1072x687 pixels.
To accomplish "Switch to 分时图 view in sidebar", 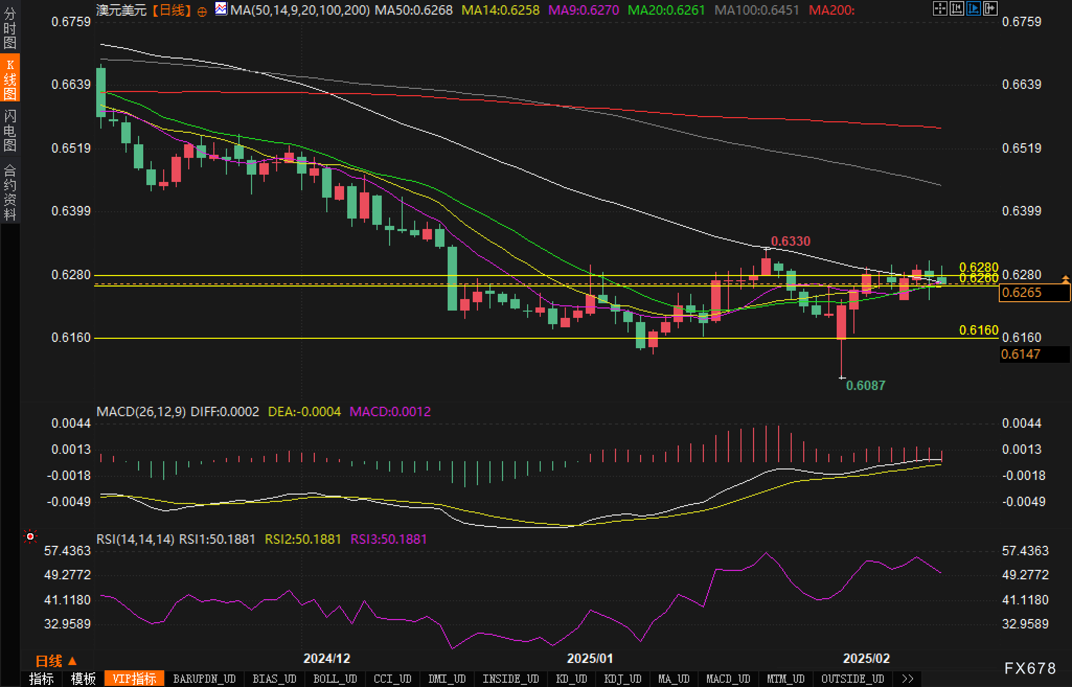I will click(10, 29).
